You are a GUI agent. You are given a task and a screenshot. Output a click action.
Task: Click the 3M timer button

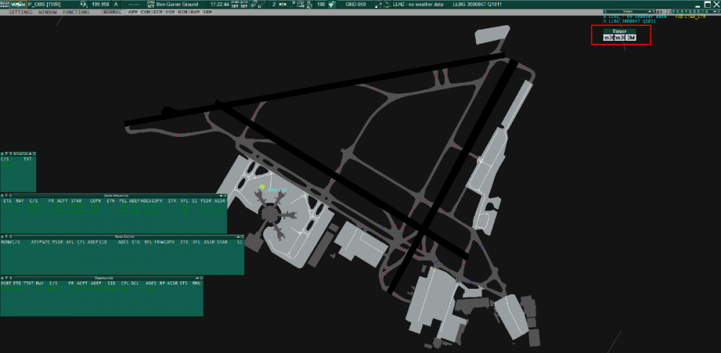[x=630, y=37]
